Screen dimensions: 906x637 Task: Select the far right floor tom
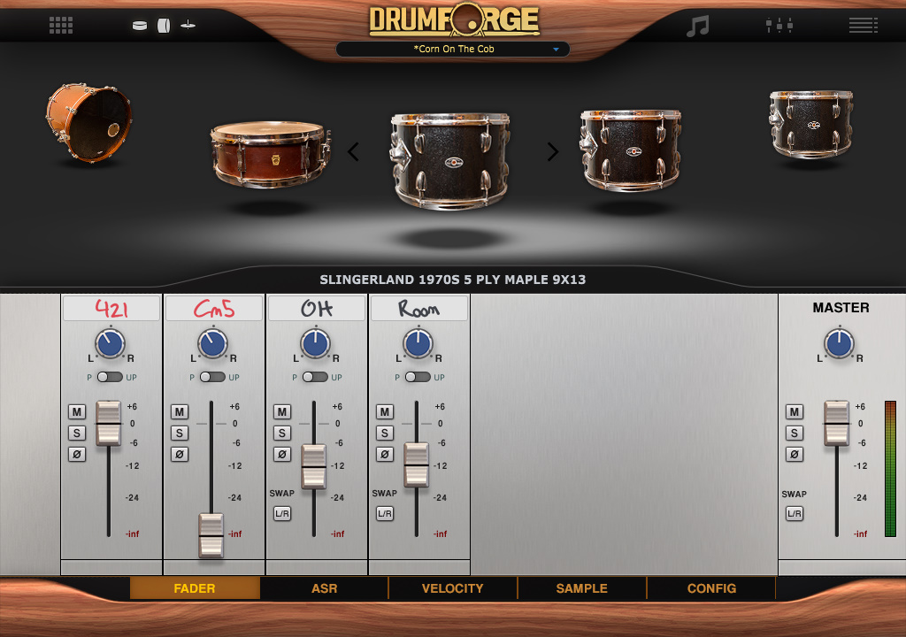[810, 124]
